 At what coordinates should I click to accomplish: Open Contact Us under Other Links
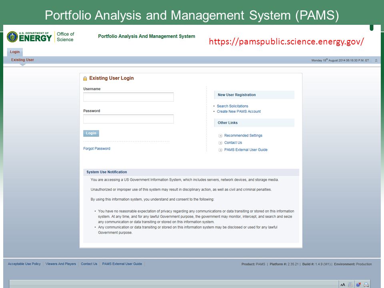[233, 142]
